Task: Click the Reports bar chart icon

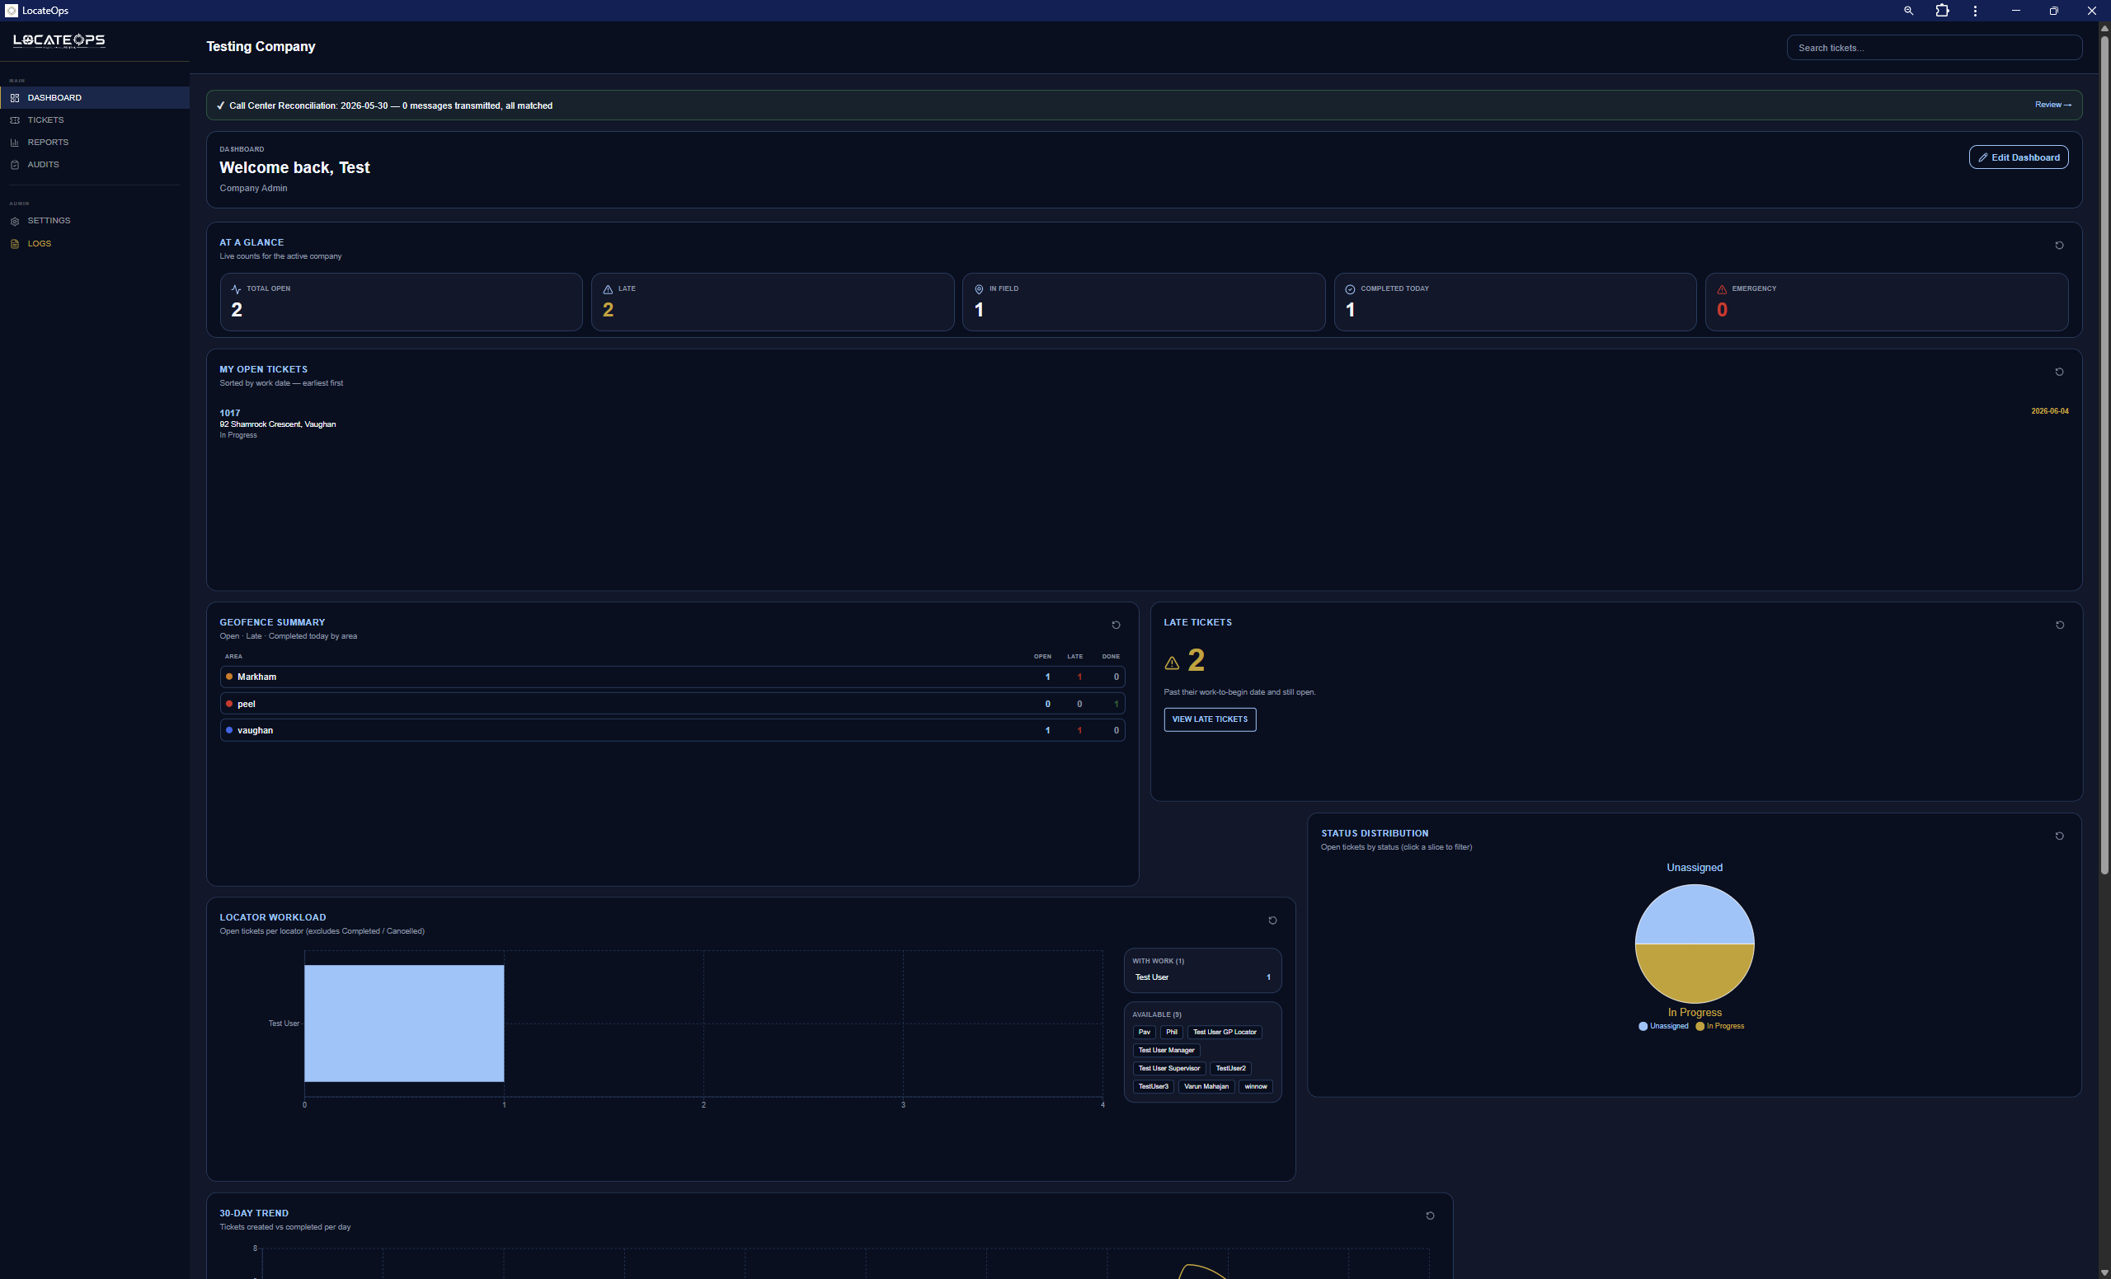Action: [x=15, y=142]
